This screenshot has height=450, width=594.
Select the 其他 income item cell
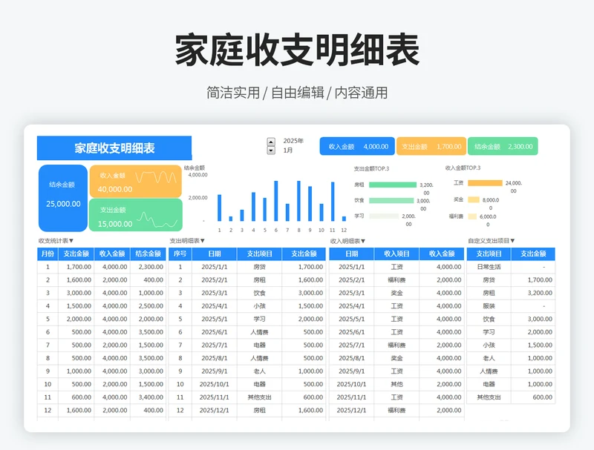pos(396,384)
